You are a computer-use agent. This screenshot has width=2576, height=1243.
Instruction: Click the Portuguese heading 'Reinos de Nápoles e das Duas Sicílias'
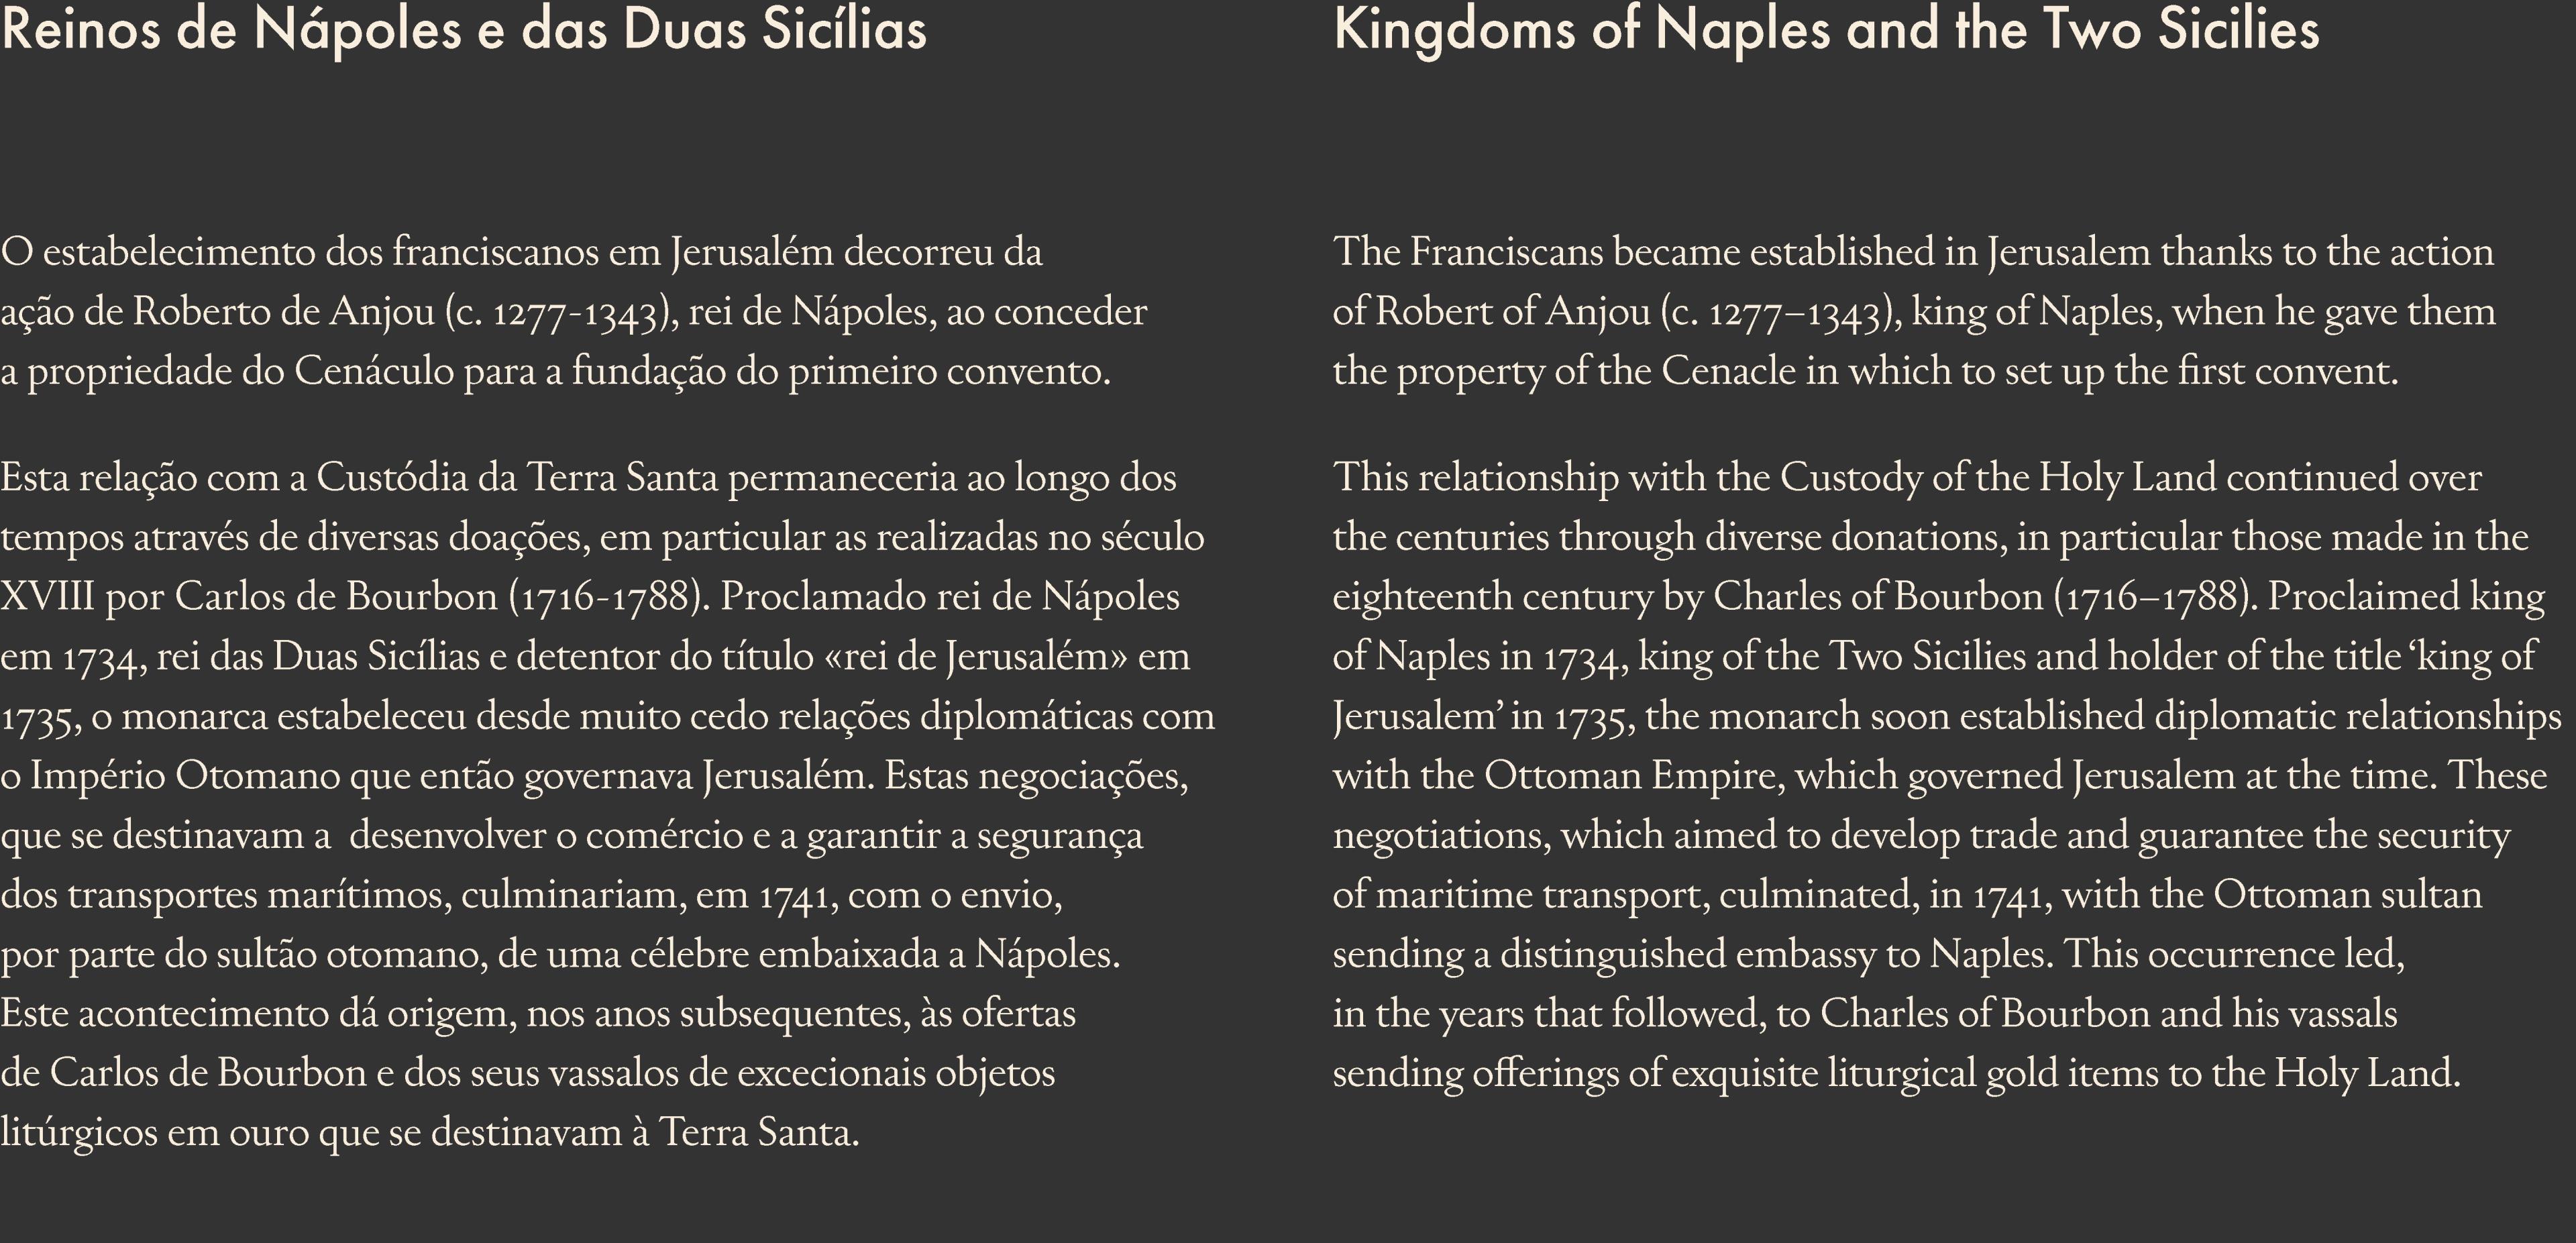pos(464,29)
